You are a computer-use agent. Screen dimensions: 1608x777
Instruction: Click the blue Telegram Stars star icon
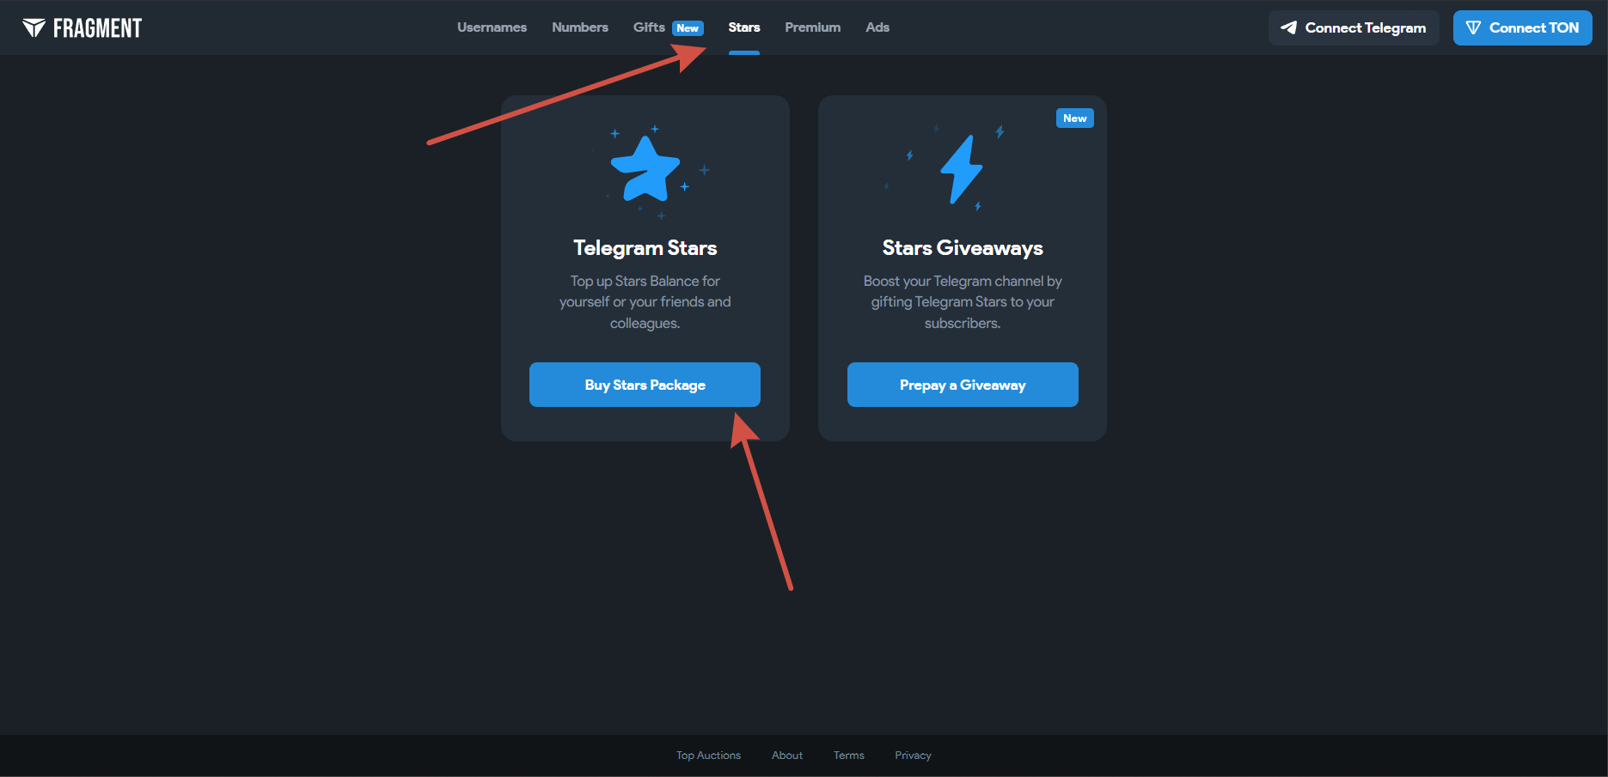(645, 168)
